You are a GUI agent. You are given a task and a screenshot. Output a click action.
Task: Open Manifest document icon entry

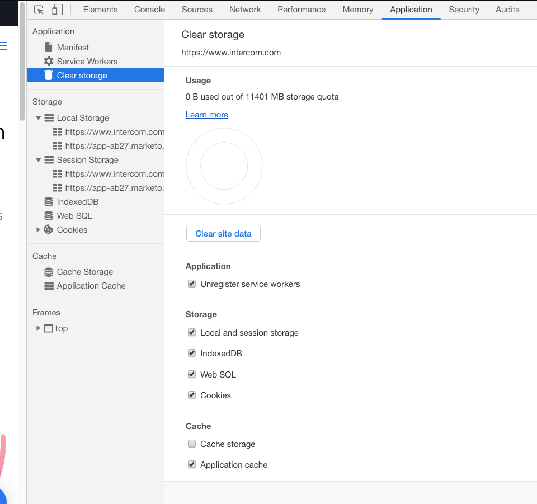click(x=49, y=47)
